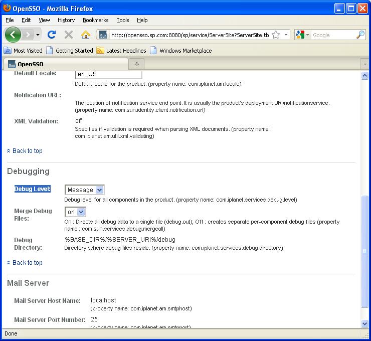Bookmark the page with the star icon

pos(276,35)
